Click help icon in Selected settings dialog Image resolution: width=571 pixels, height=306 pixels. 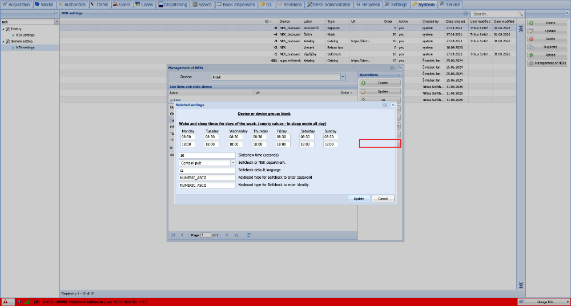pos(385,105)
